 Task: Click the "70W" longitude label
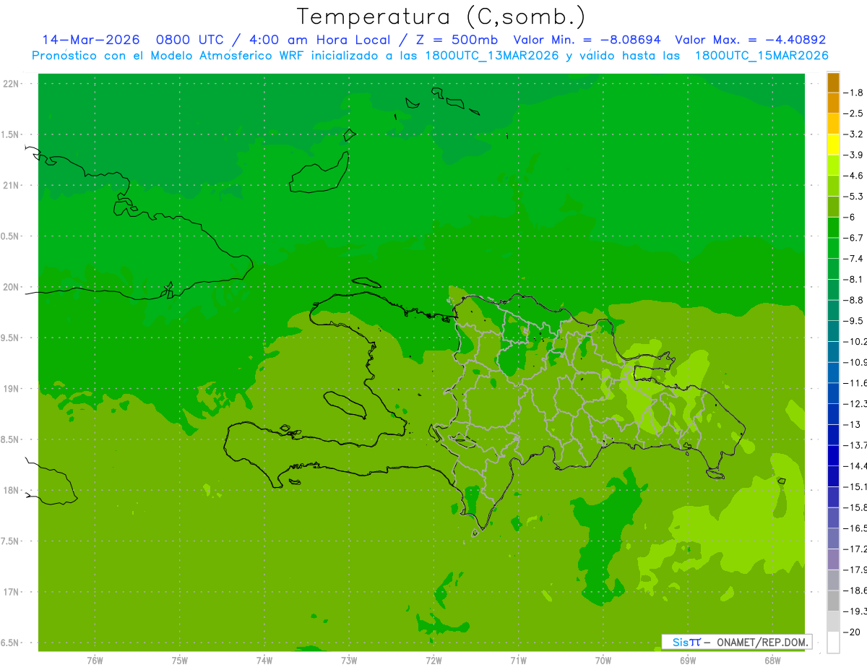pyautogui.click(x=603, y=661)
